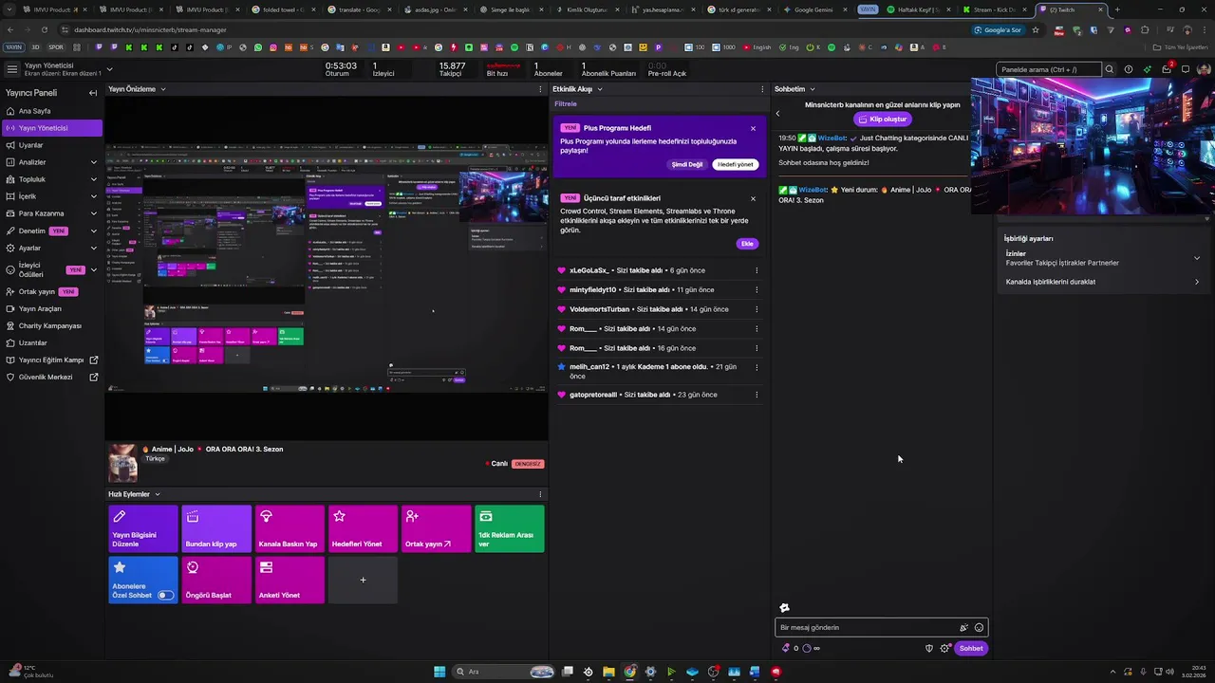Image resolution: width=1215 pixels, height=683 pixels.
Task: Expand the Topluluk sidebar section
Action: [93, 179]
